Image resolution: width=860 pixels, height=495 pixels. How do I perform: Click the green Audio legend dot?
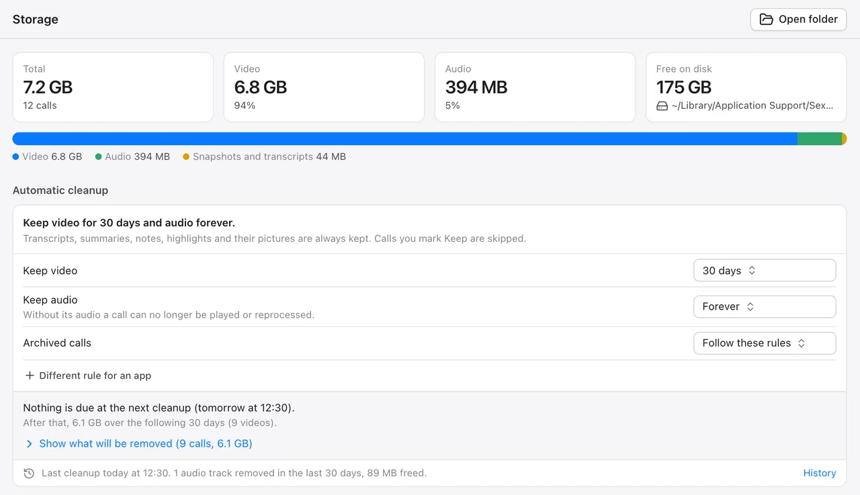click(98, 156)
